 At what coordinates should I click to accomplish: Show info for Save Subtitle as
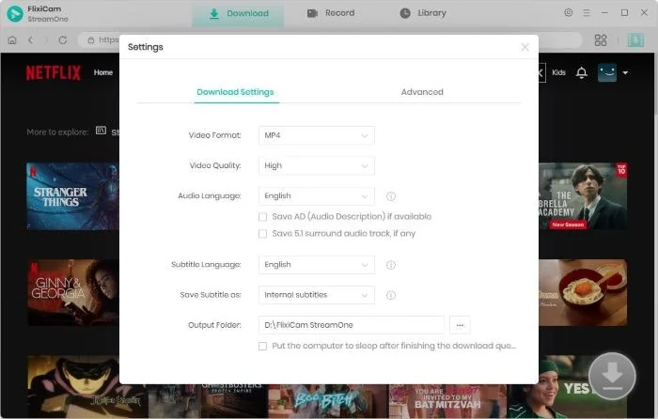click(x=391, y=295)
